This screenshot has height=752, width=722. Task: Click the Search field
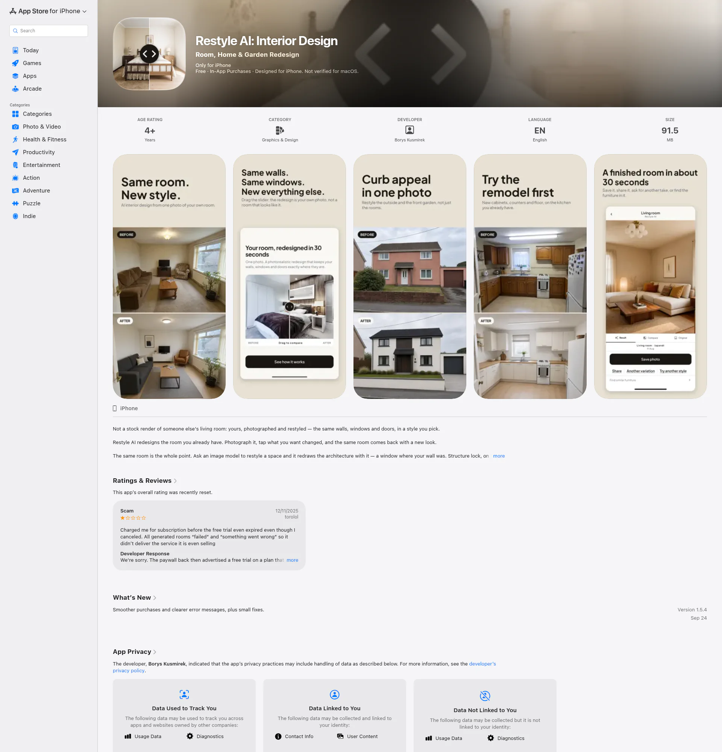[x=49, y=31]
